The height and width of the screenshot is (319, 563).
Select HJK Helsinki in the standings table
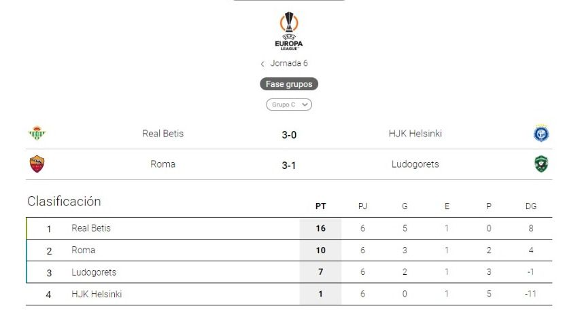pos(97,294)
